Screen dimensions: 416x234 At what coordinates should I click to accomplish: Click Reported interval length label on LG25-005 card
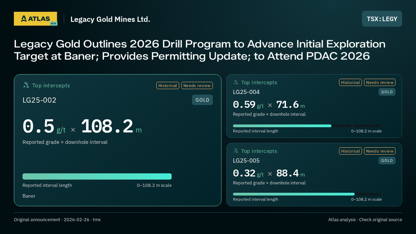tap(255, 199)
